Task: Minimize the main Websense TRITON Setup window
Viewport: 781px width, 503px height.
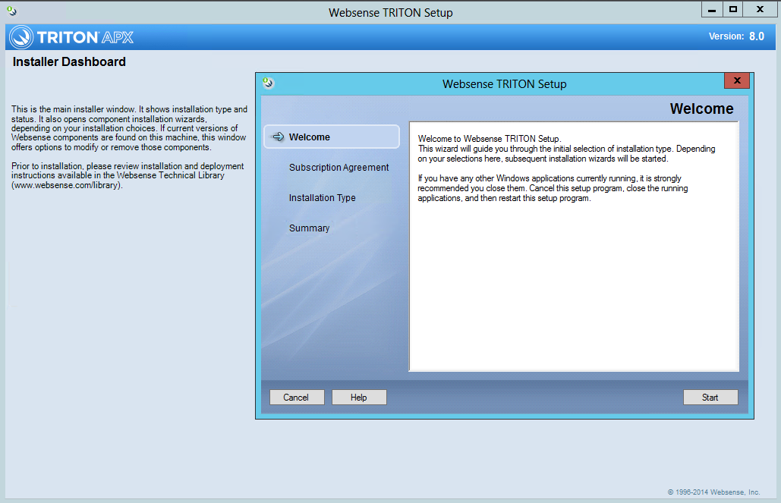Action: pos(712,9)
